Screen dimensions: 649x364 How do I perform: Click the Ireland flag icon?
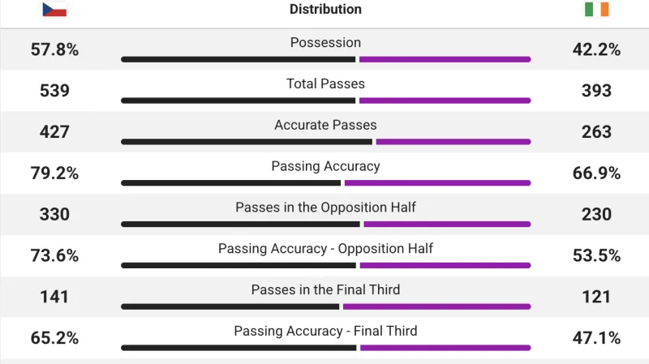tap(596, 10)
